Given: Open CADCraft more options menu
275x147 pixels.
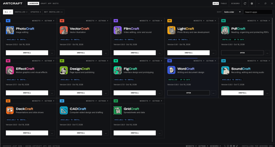Looking at the screenshot, I should tap(106, 133).
